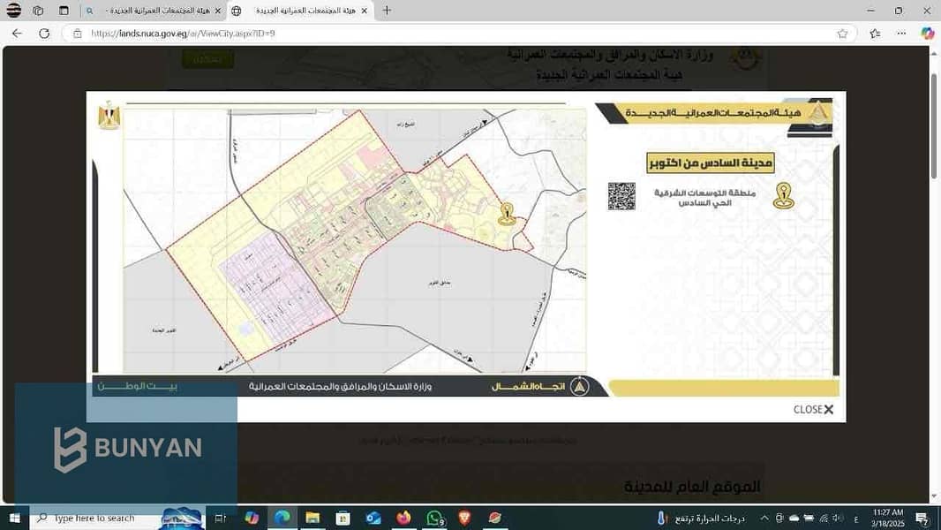Image resolution: width=941 pixels, height=530 pixels.
Task: Open Task View from the taskbar
Action: coord(221,518)
